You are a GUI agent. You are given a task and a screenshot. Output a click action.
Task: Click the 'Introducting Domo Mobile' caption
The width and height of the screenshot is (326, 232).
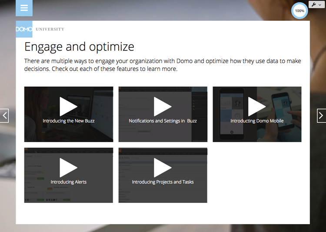click(x=257, y=121)
